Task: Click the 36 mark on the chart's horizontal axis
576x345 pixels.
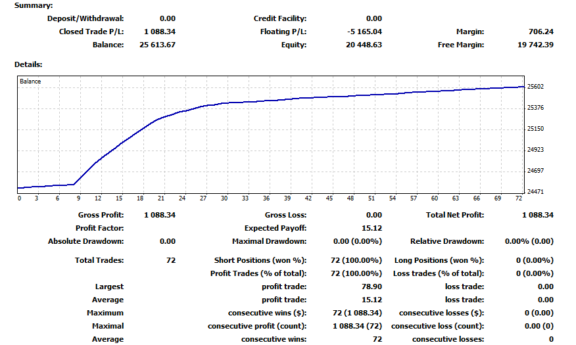Action: pyautogui.click(x=266, y=198)
